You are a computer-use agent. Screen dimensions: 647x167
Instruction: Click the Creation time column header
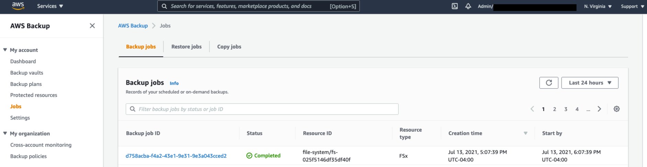pyautogui.click(x=465, y=133)
